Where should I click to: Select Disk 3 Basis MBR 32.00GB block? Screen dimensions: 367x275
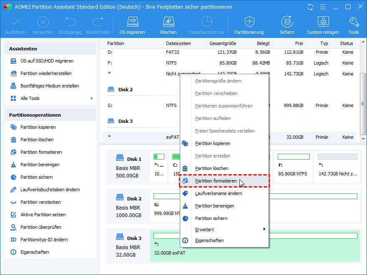click(x=128, y=246)
